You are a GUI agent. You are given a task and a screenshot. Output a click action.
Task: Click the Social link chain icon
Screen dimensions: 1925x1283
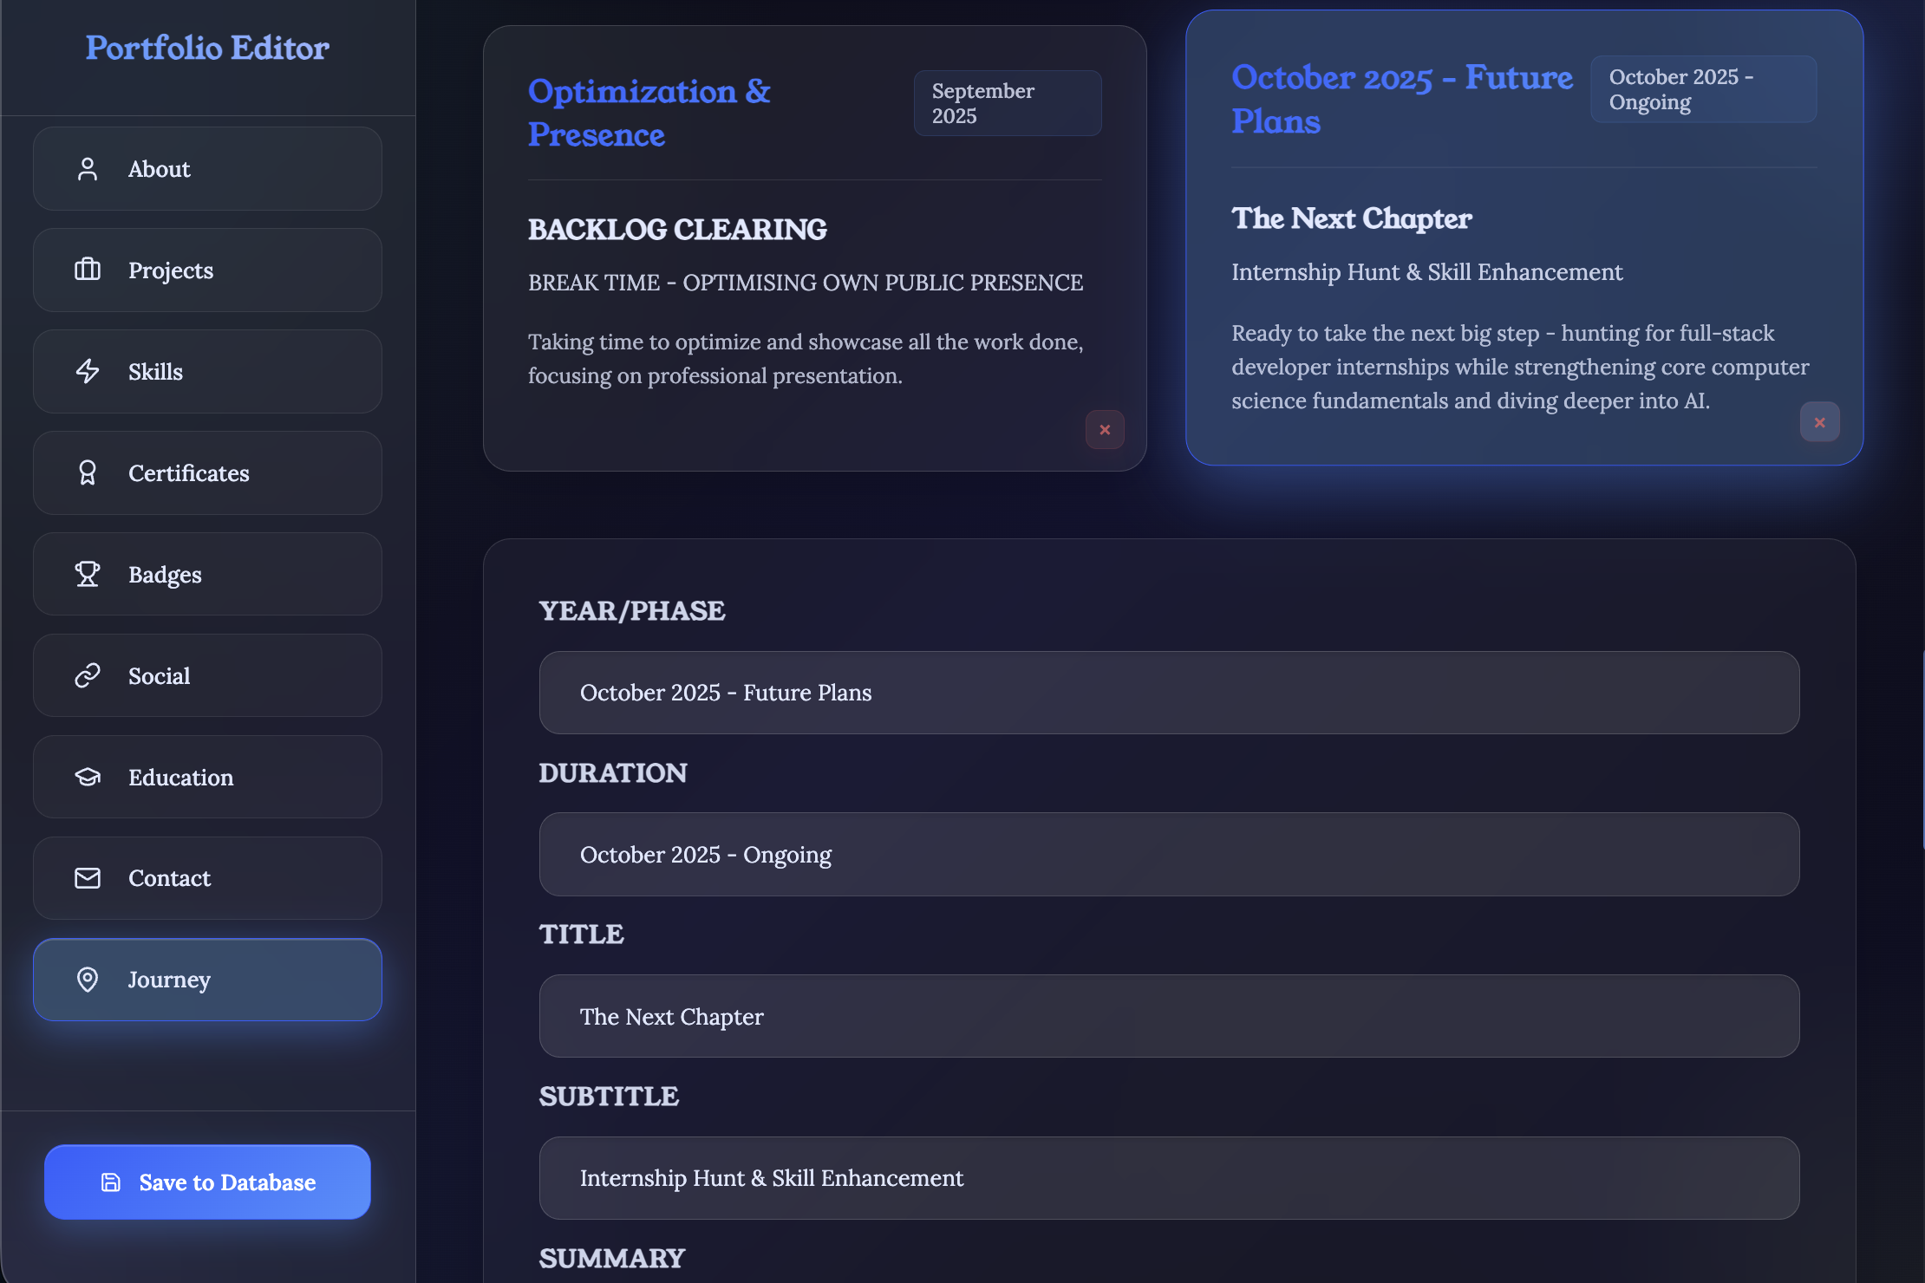[88, 675]
